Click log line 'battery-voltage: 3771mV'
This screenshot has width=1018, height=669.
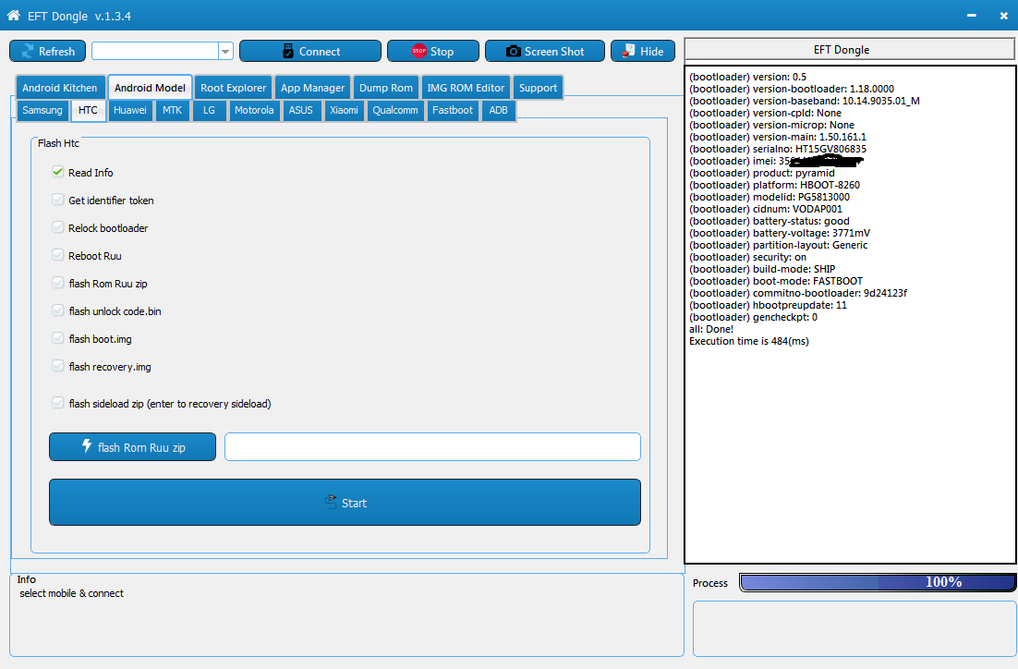(x=780, y=233)
